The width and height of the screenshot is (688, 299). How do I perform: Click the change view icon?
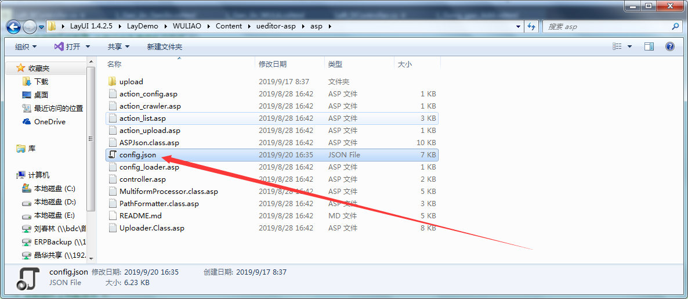[617, 46]
